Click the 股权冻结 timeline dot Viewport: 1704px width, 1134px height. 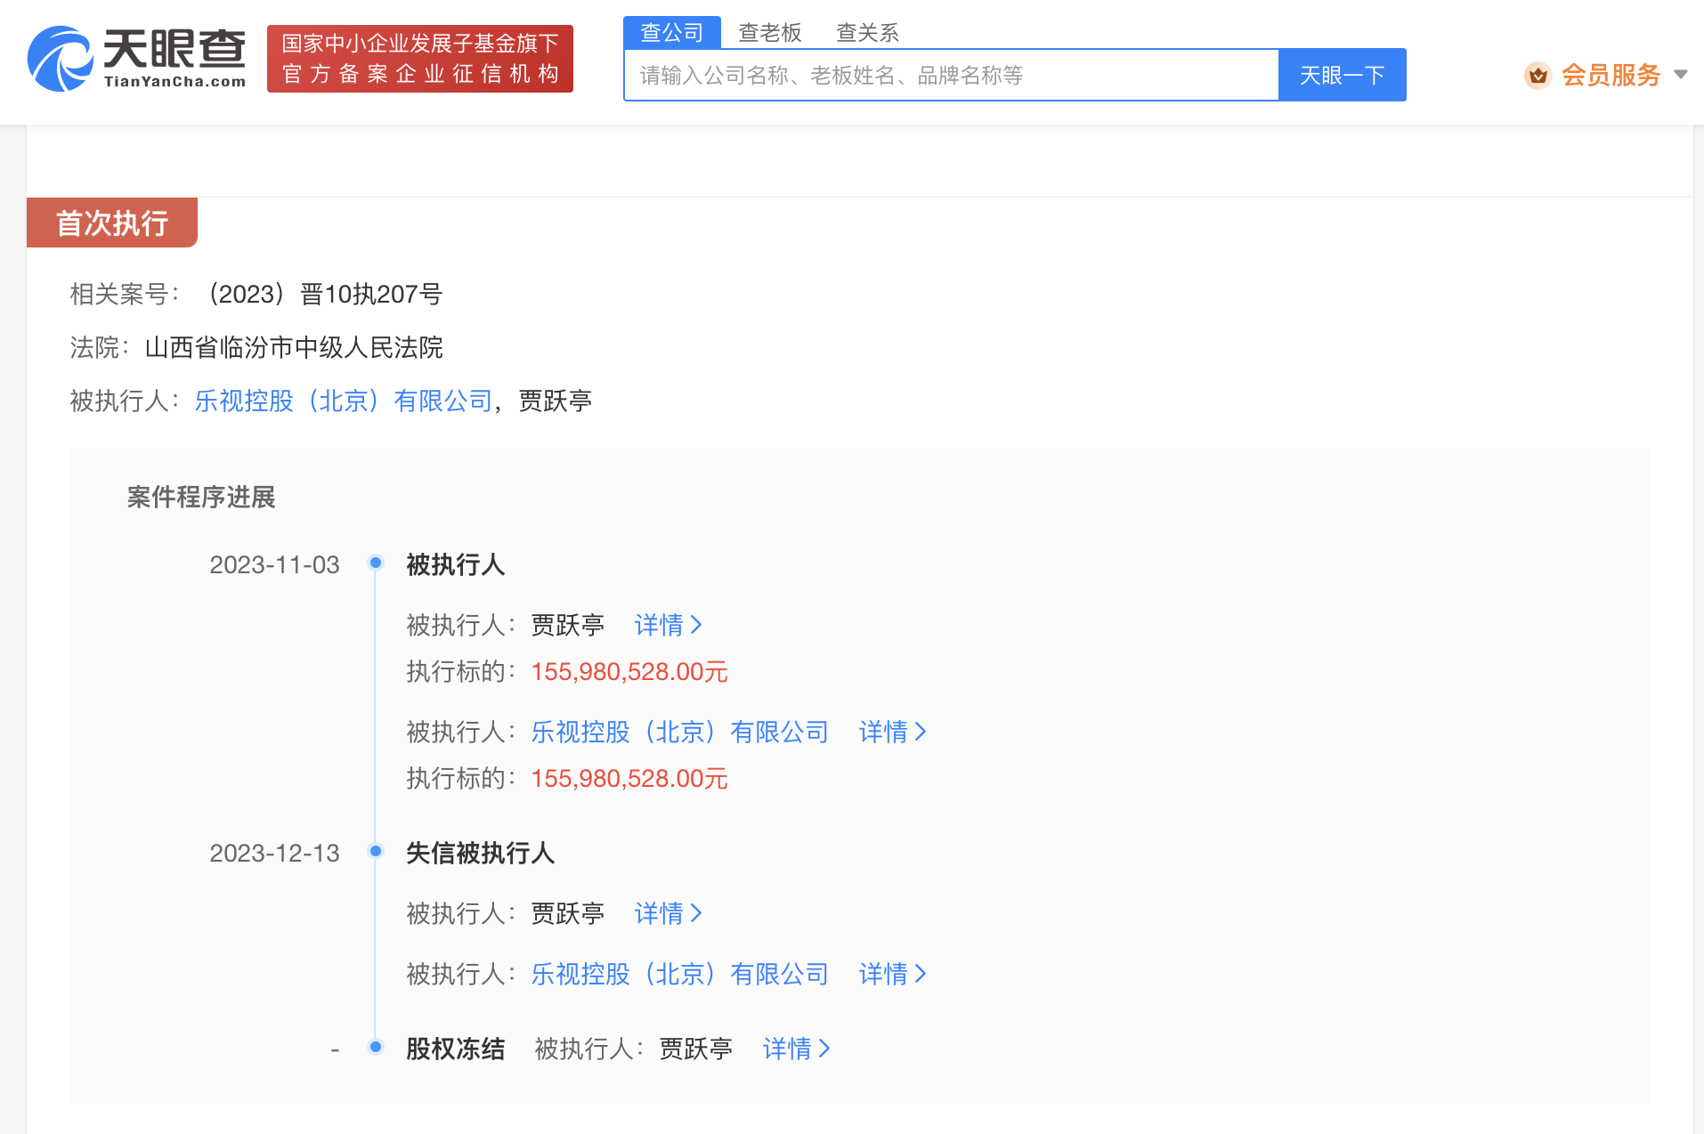point(376,1047)
